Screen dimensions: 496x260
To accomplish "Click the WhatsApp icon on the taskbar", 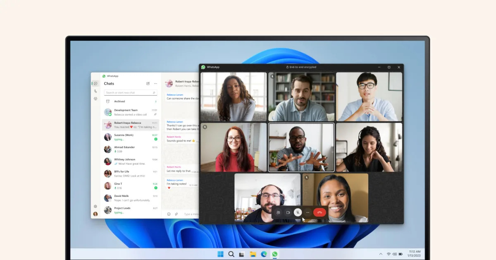I will coord(275,254).
